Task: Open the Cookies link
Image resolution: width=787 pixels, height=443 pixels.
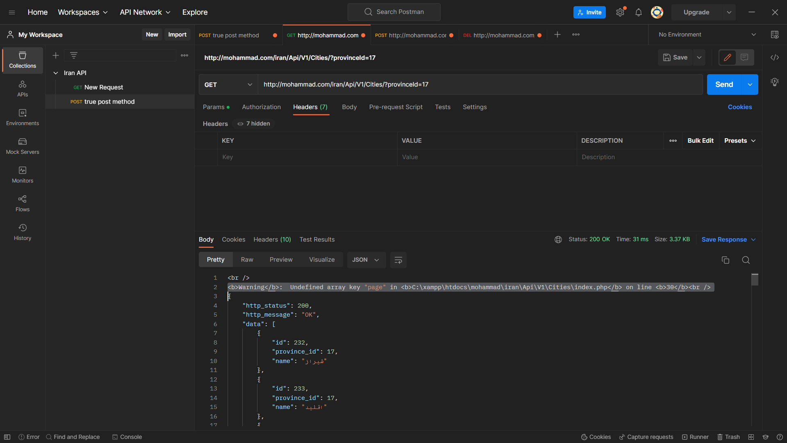Action: point(740,107)
